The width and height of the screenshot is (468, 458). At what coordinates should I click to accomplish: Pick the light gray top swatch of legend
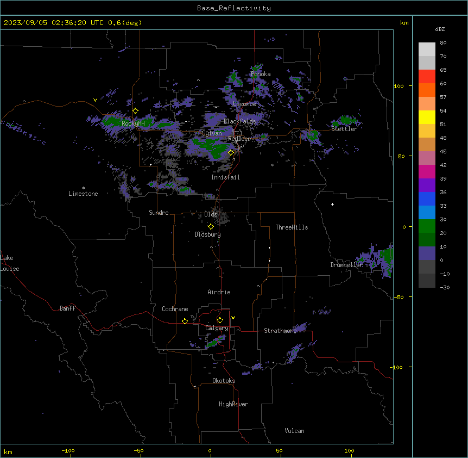427,49
